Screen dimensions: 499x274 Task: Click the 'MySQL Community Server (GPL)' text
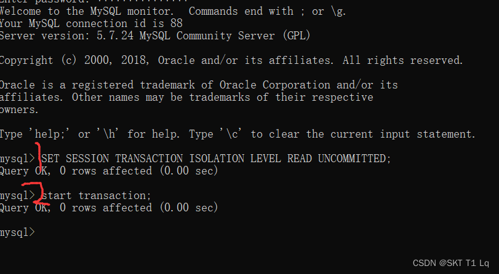pos(225,36)
